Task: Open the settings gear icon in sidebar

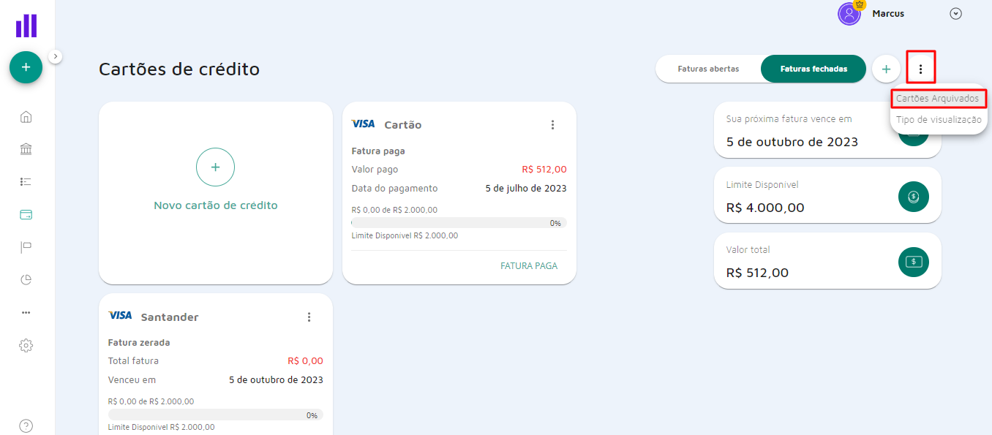Action: [26, 345]
